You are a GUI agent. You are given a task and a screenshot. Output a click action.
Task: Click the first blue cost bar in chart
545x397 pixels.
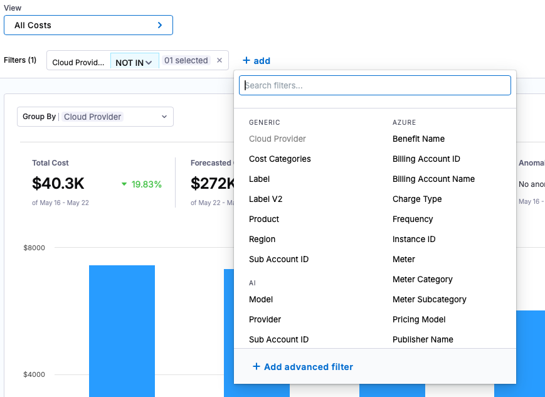click(x=122, y=331)
